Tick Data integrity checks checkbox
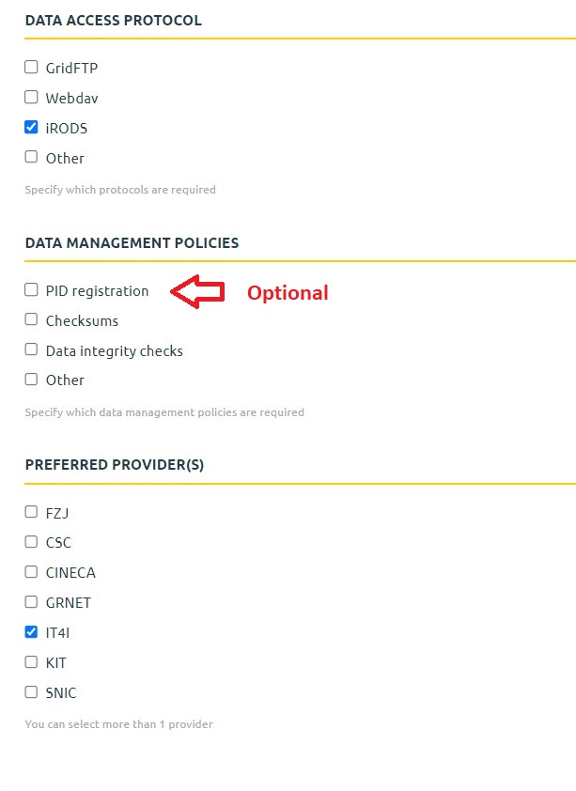The height and width of the screenshot is (791, 576). [x=31, y=350]
